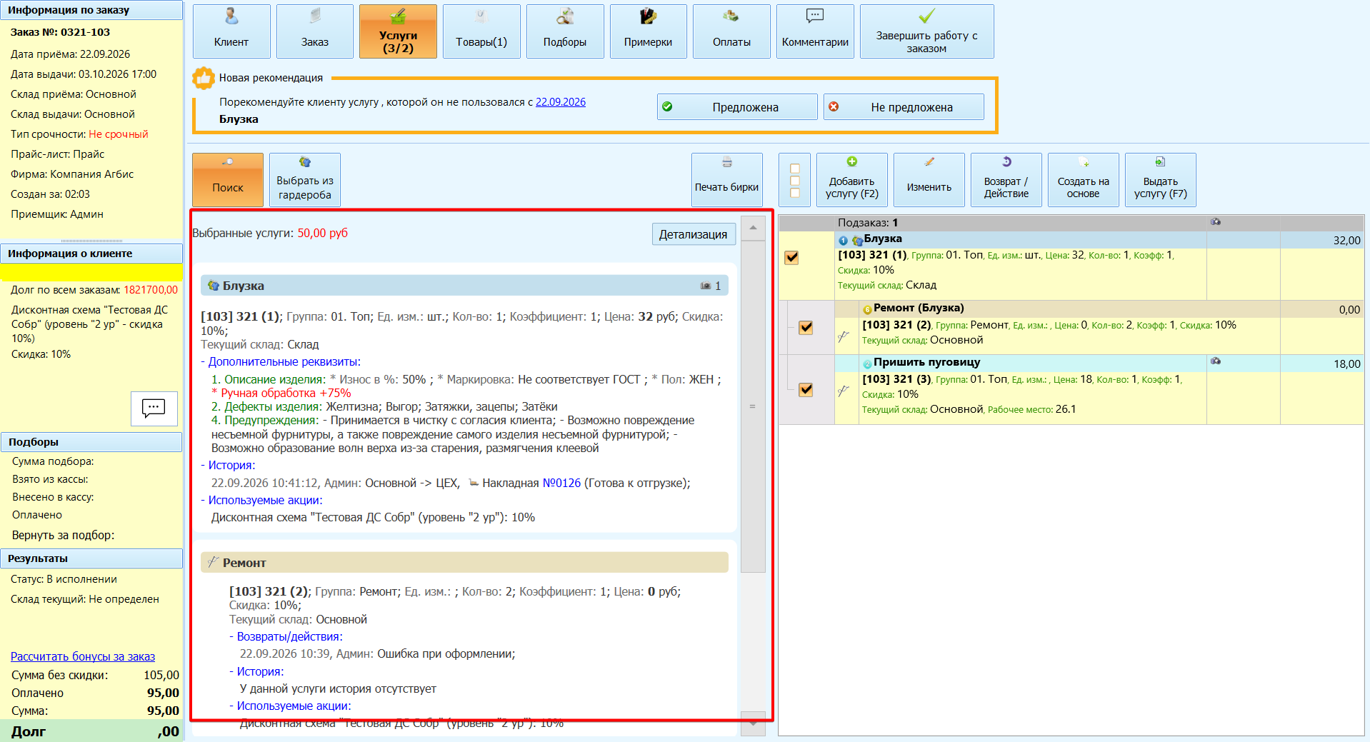Click the camera icon on Пришить пуговицу row
Image resolution: width=1370 pixels, height=742 pixels.
[1216, 361]
